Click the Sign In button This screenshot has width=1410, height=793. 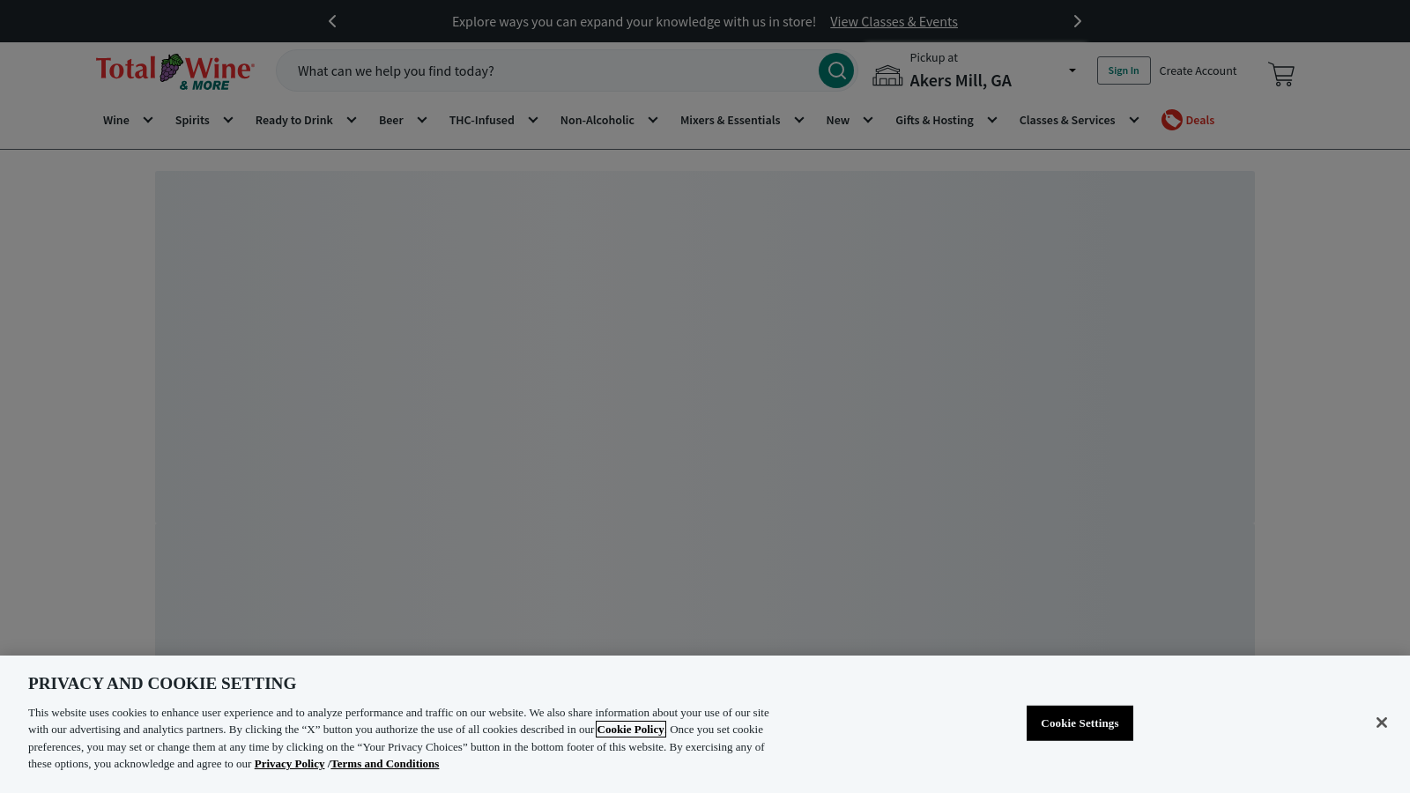coord(1124,70)
